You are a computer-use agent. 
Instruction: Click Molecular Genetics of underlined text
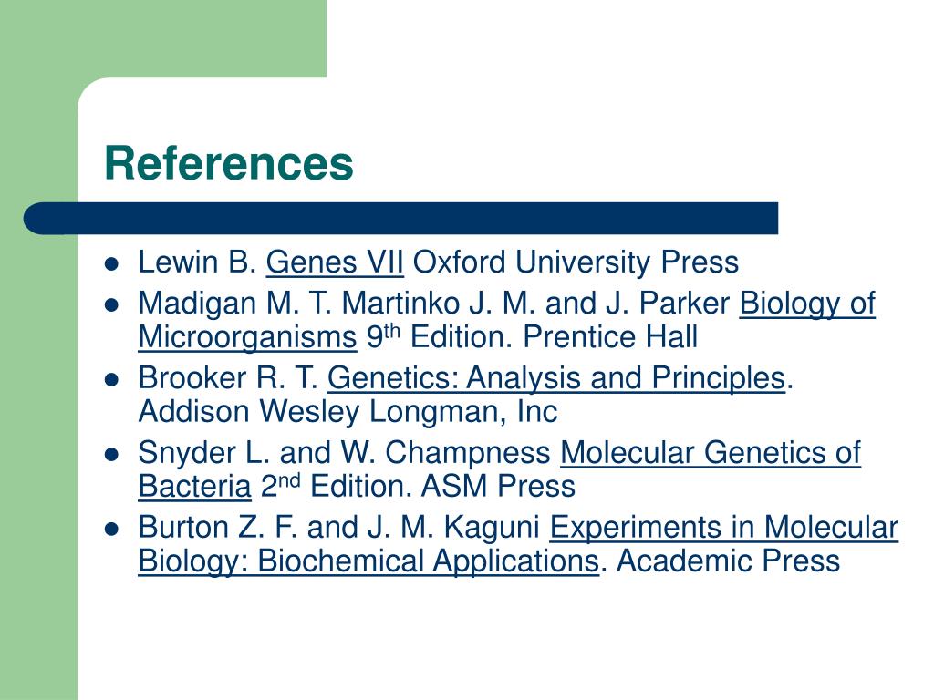tap(710, 453)
